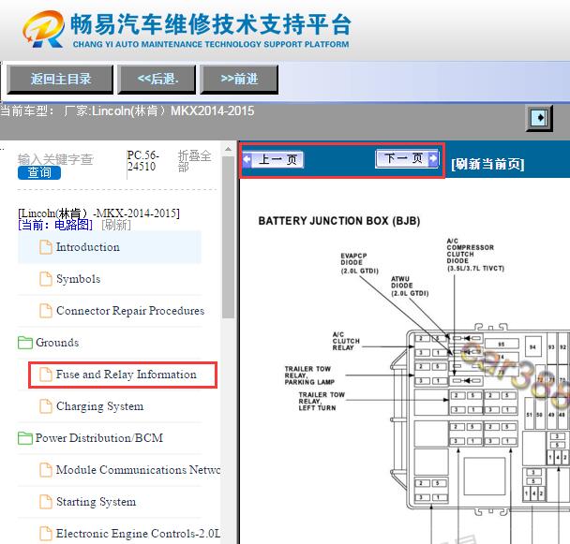Open Electronic Engine Controls-2.0L item
Viewport: 570px width, 544px height.
137,534
